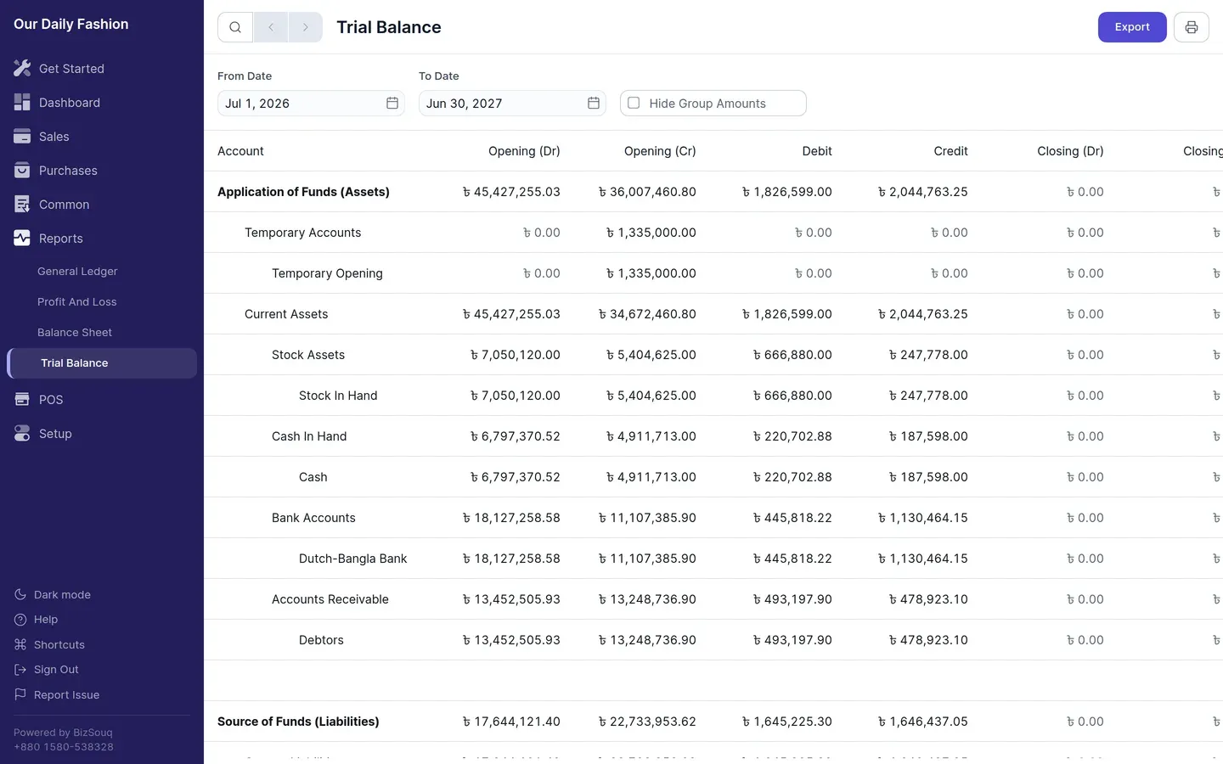Go back with the left chevron button

click(271, 27)
